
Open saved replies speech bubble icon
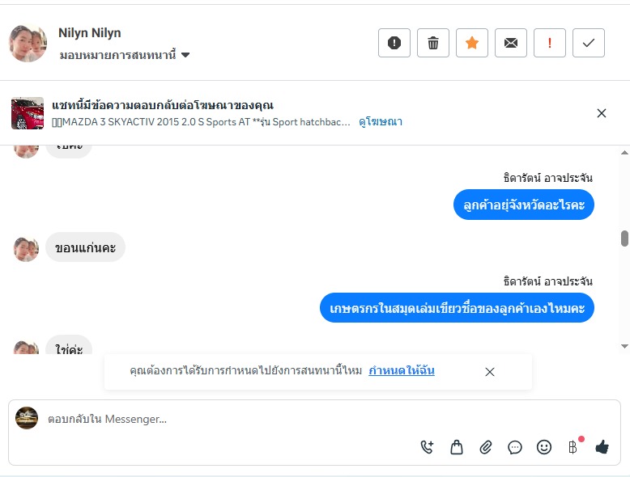[x=515, y=447]
